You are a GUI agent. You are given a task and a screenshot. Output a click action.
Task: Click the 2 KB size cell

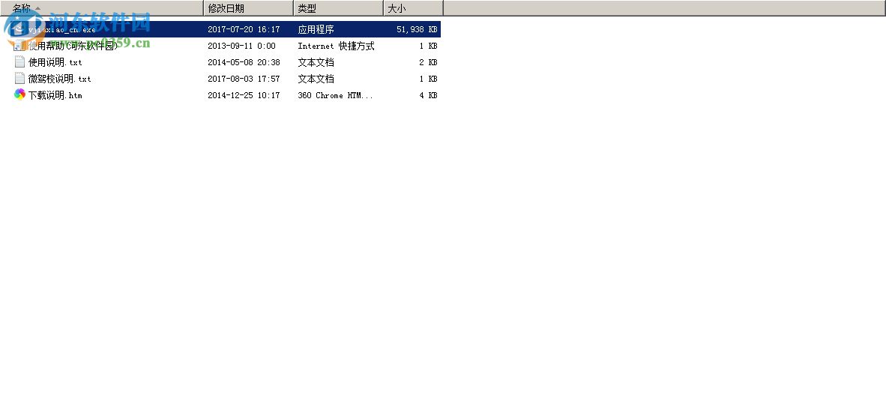[x=428, y=62]
